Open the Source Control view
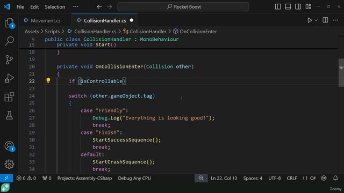Image resolution: width=344 pixels, height=193 pixels. (9, 60)
